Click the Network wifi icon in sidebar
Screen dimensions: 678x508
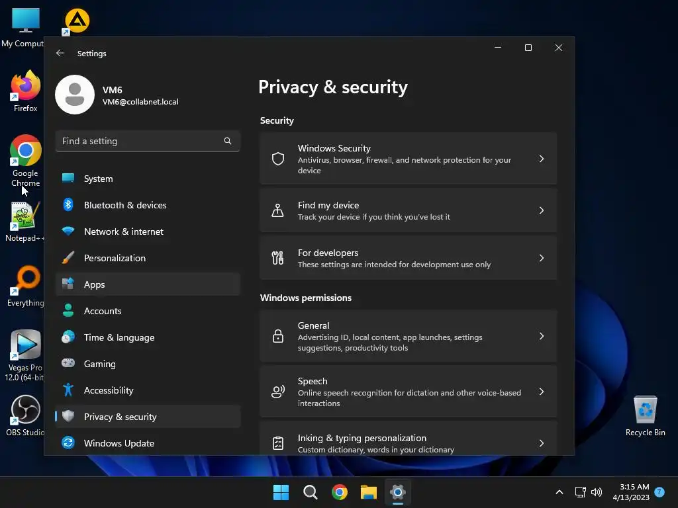click(x=68, y=231)
